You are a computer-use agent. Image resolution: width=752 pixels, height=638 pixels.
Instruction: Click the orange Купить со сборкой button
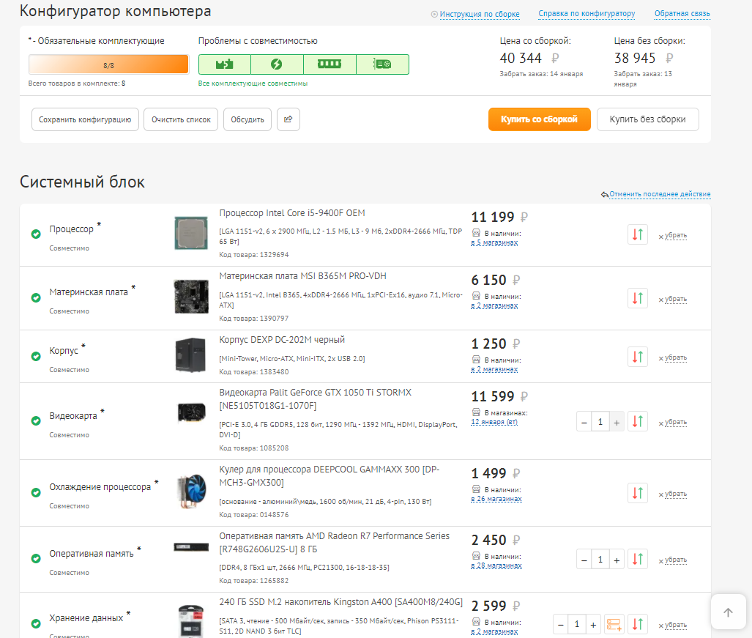pyautogui.click(x=539, y=119)
